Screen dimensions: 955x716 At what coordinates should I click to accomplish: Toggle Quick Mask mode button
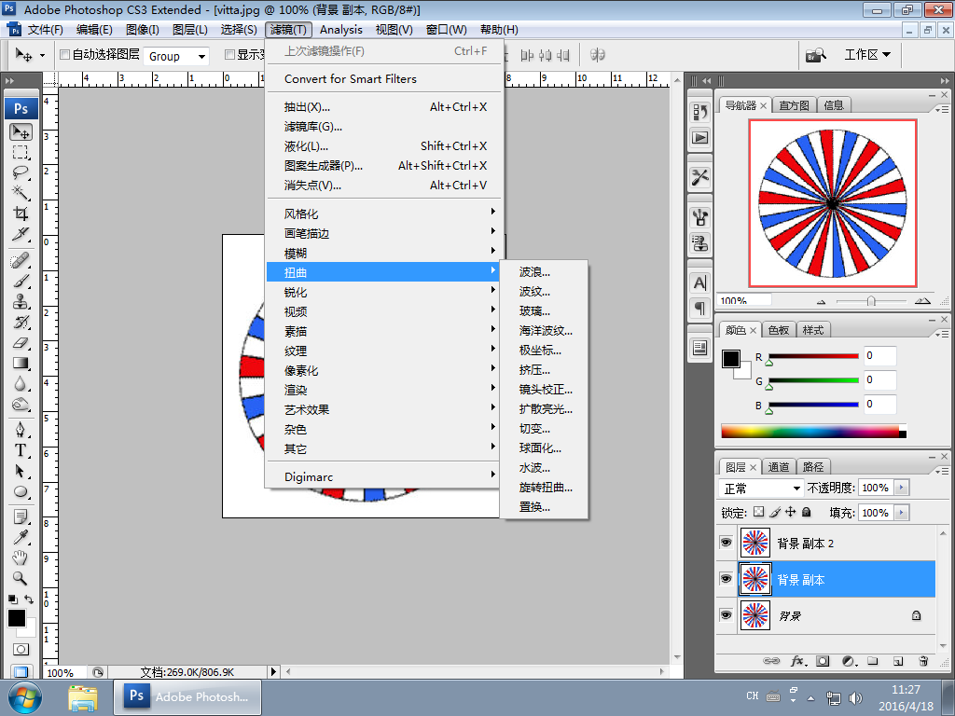click(x=21, y=650)
